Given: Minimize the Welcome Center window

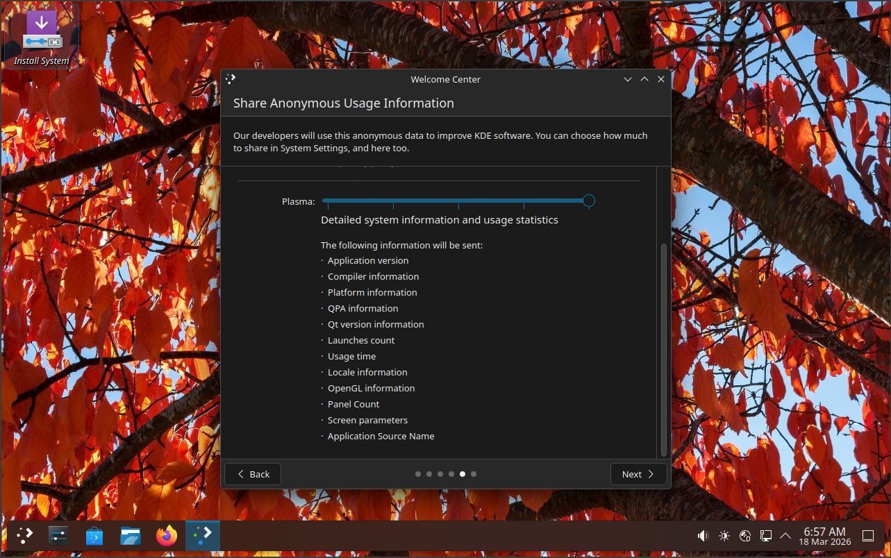Looking at the screenshot, I should tap(628, 79).
